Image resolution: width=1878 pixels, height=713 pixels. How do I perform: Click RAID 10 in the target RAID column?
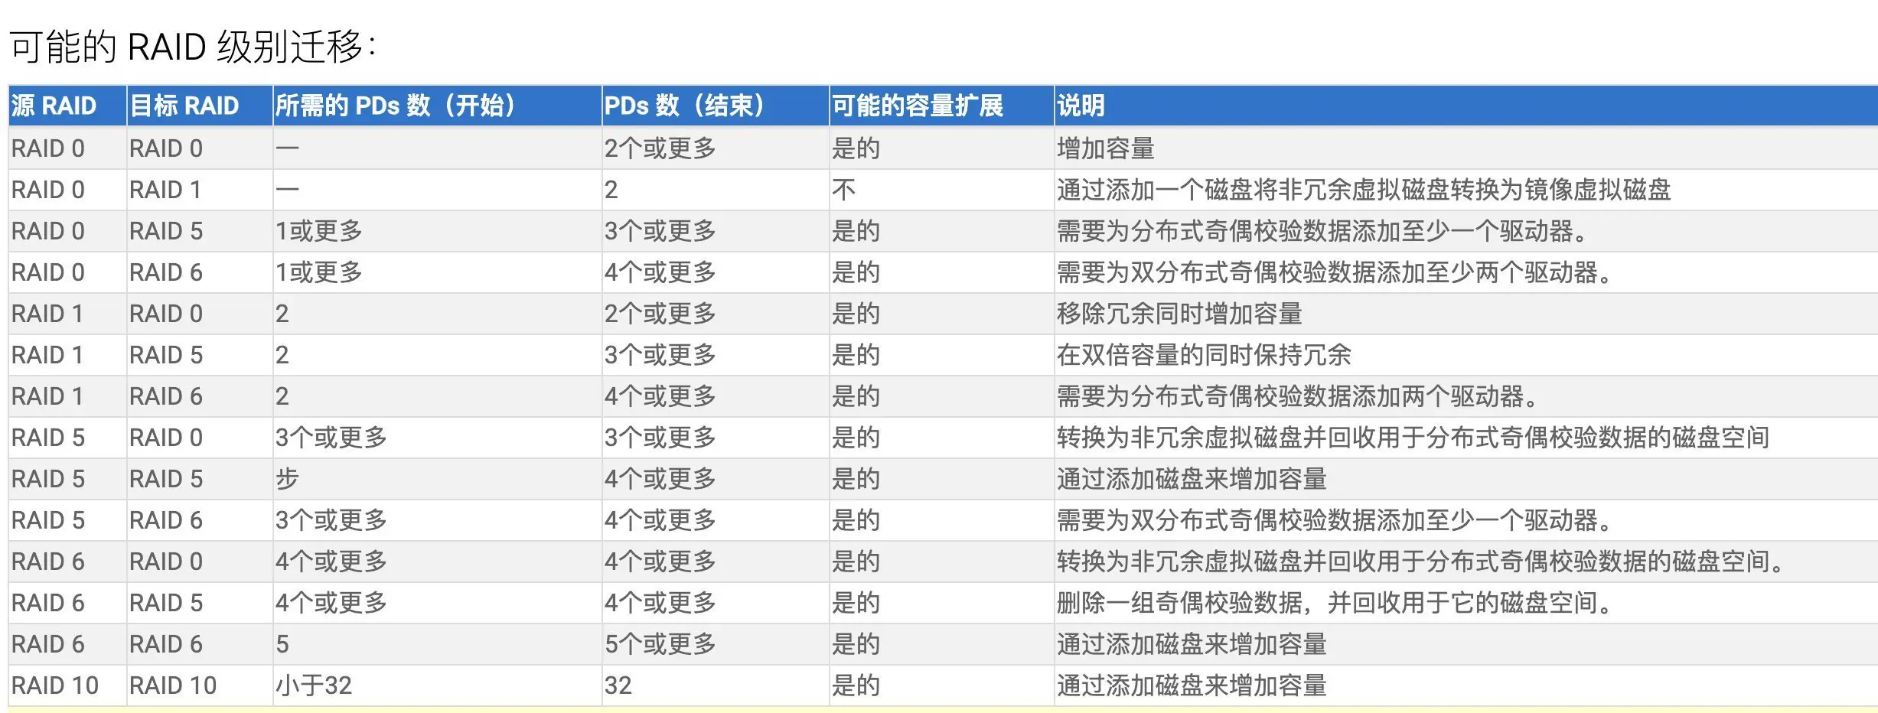[x=173, y=685]
